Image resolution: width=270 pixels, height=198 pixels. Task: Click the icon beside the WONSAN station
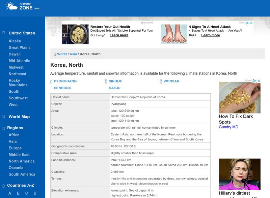tap(160, 81)
